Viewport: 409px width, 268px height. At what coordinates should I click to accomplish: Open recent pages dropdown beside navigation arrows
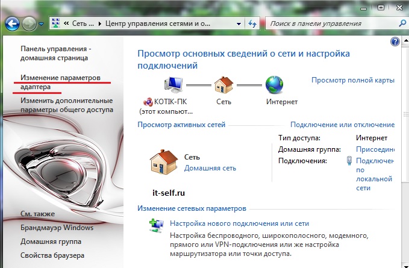pos(41,24)
